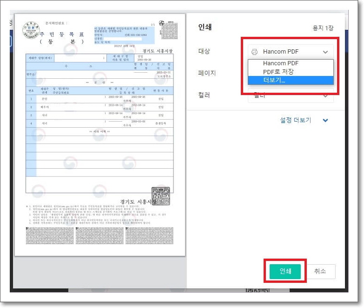Select the 더보기... option in destination list
Image resolution: width=364 pixels, height=308 pixels.
pyautogui.click(x=291, y=80)
